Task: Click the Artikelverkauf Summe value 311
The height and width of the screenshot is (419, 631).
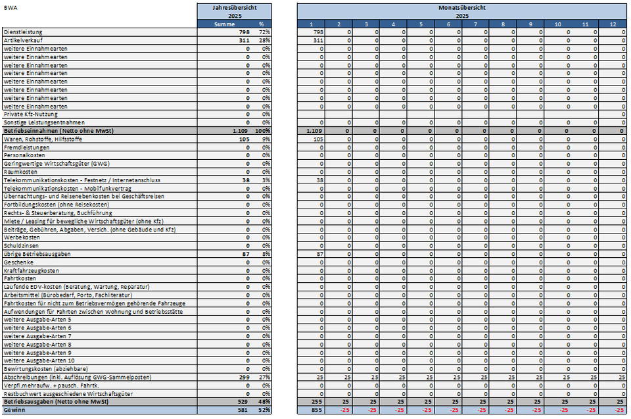Action: tap(244, 40)
